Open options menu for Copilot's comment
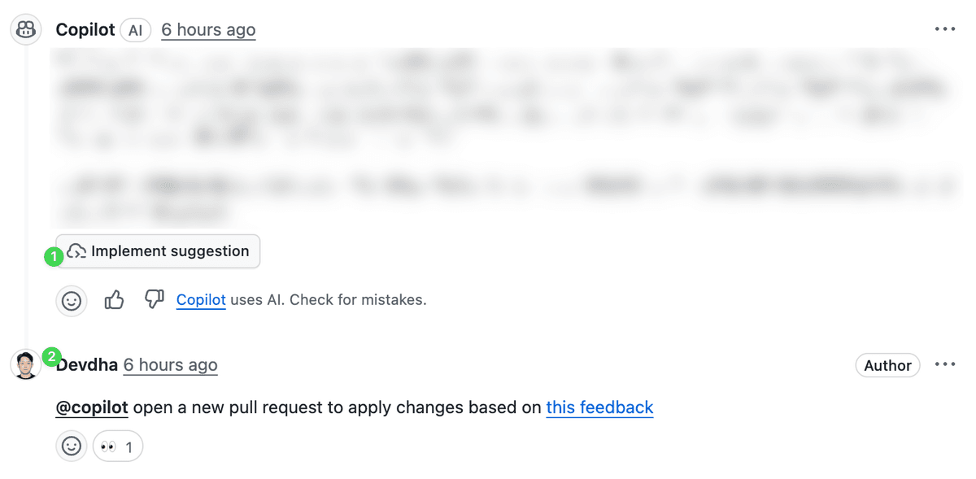 [945, 29]
